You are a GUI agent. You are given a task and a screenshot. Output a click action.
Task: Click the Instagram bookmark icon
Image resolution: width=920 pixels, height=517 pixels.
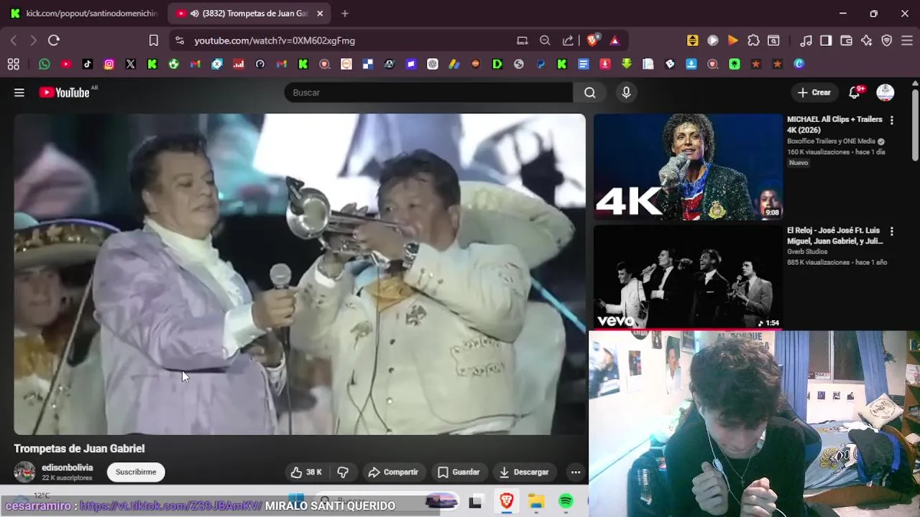tap(109, 64)
